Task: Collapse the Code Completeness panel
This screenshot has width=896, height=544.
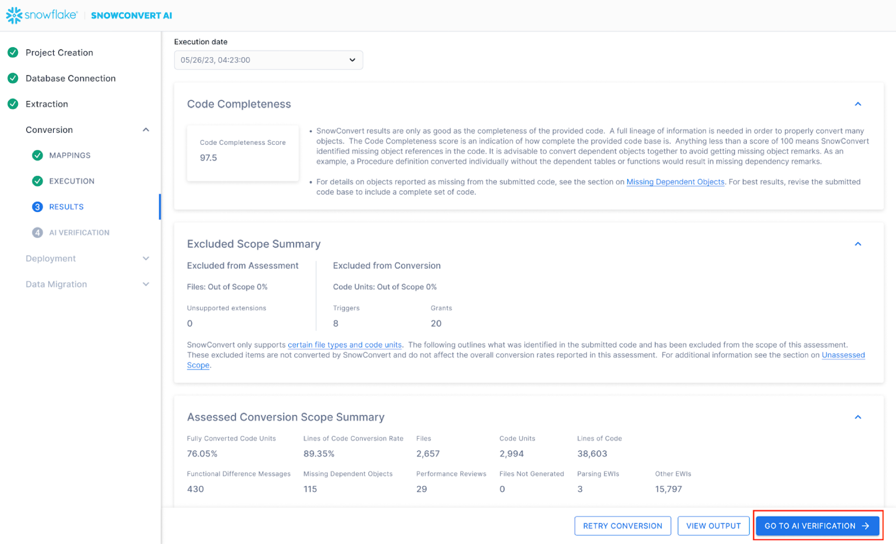Action: (x=858, y=104)
